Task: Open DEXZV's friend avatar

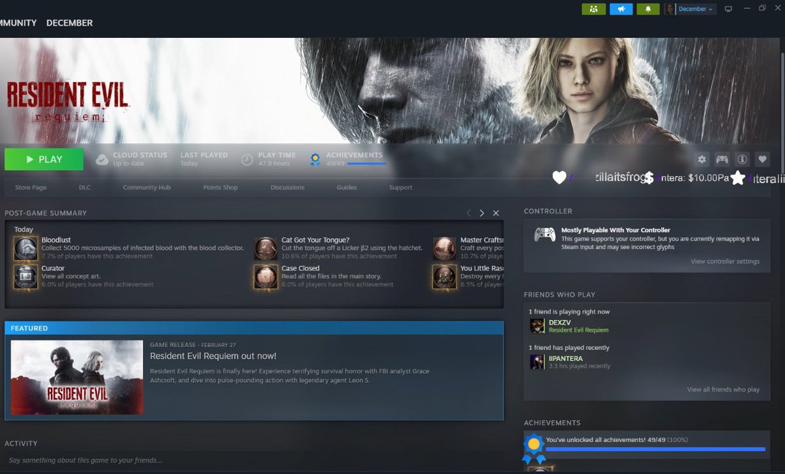Action: pyautogui.click(x=537, y=326)
